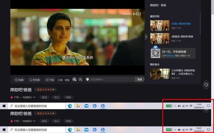Open Microsoft Edge in the 10:01 taskbar

(70, 130)
